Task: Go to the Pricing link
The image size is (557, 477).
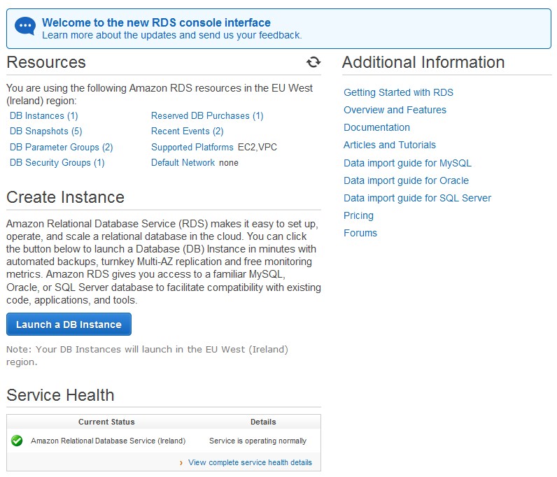Action: [358, 215]
